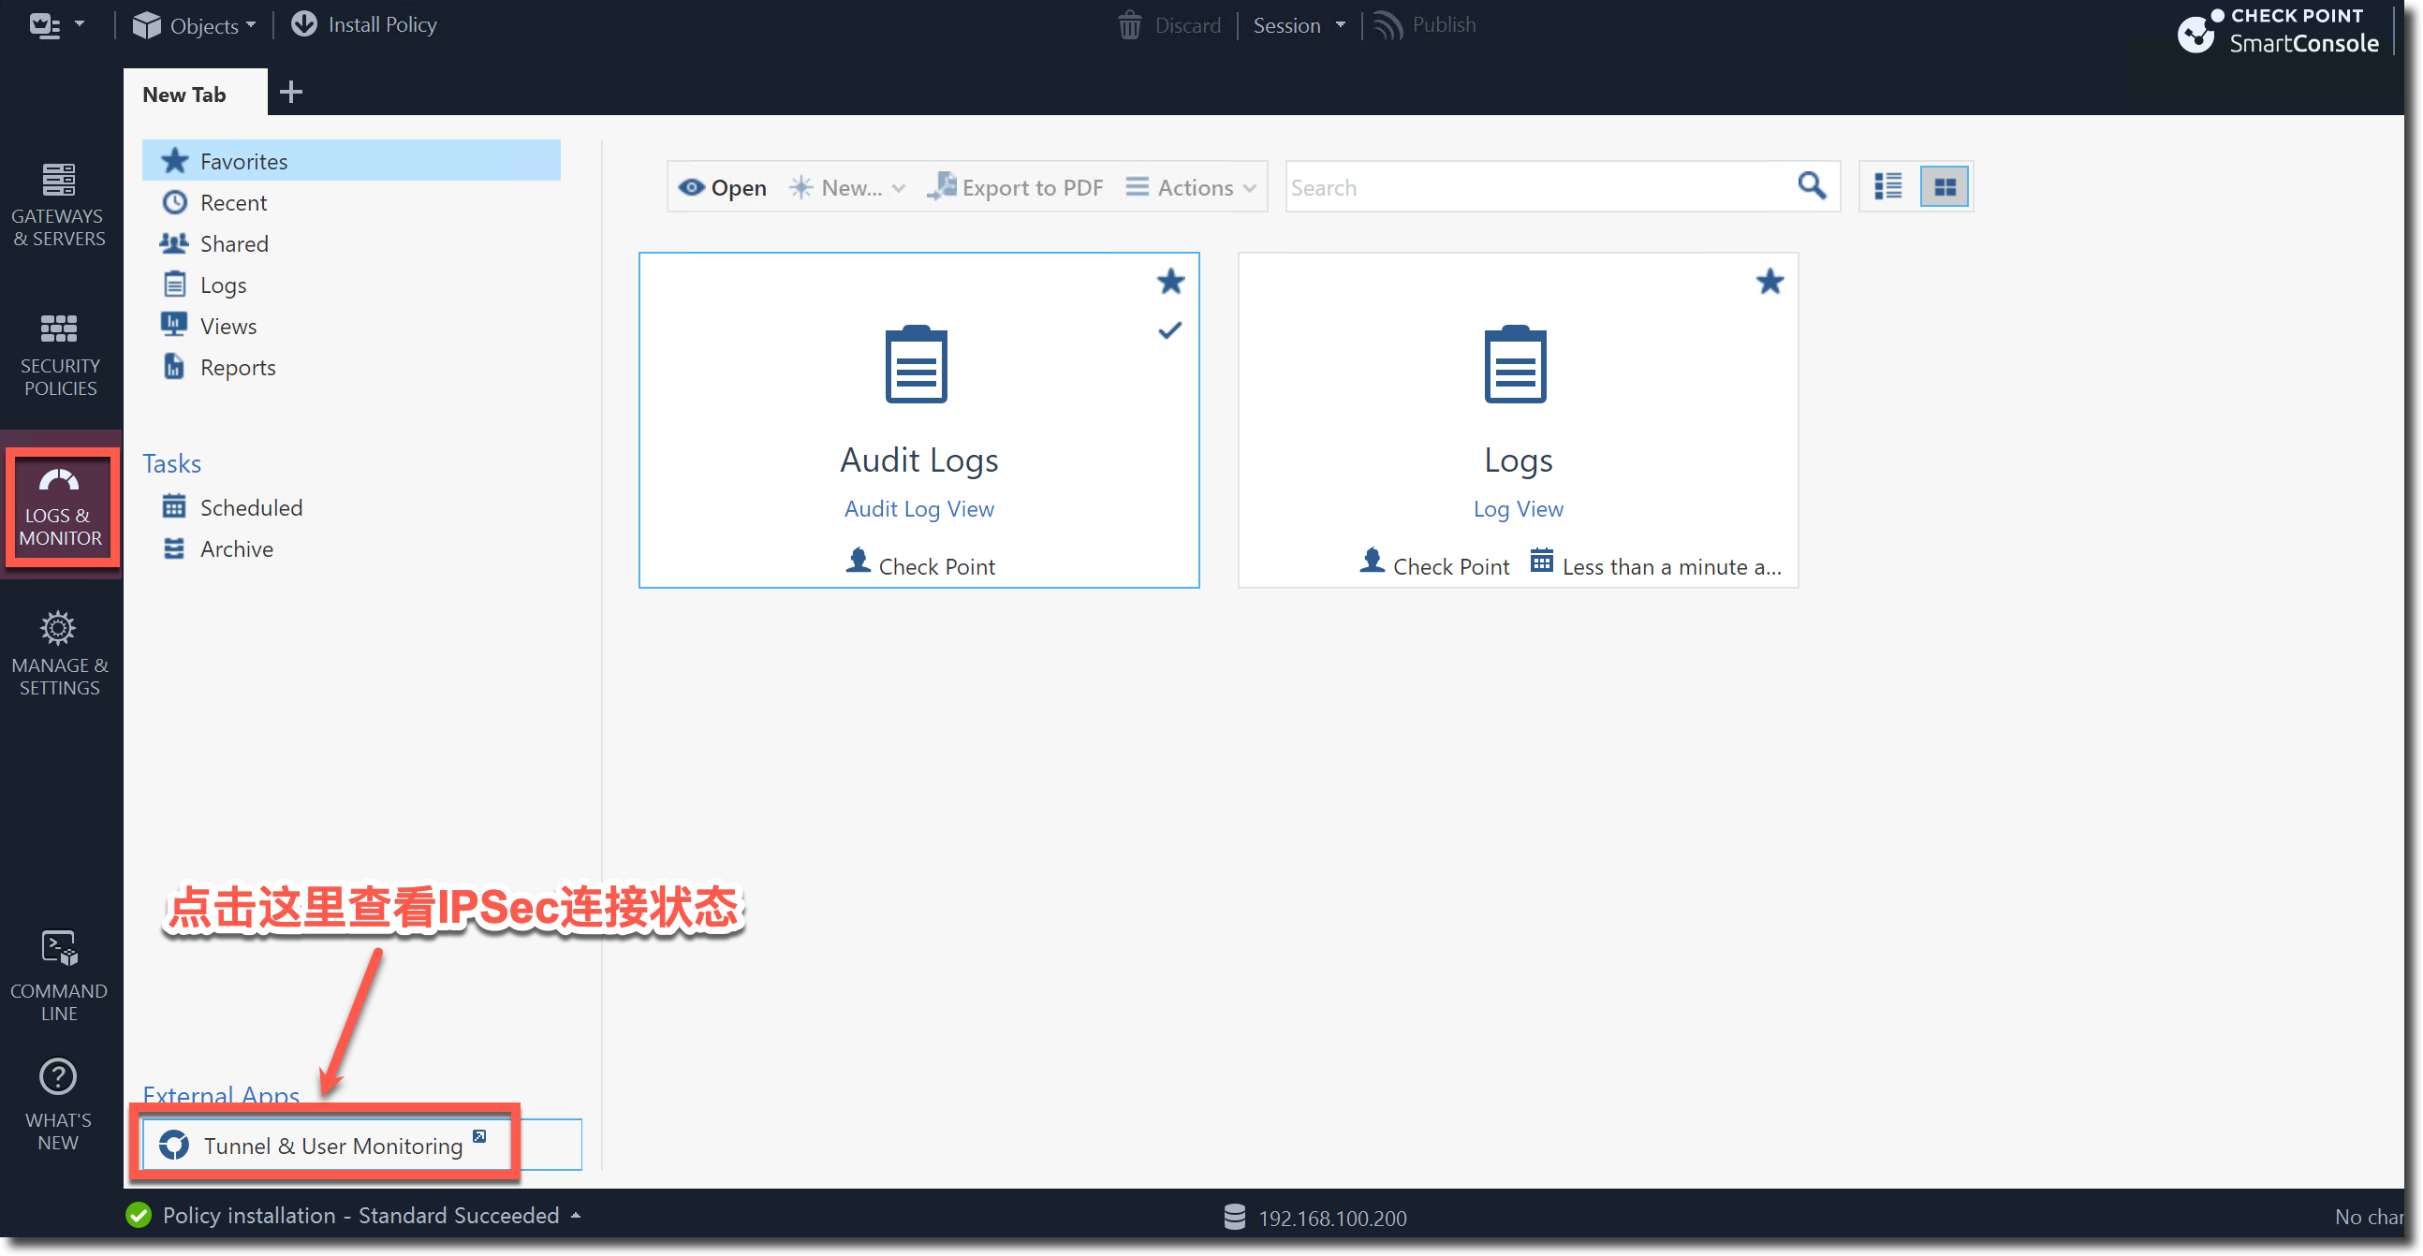Viewport: 2423px width, 1256px height.
Task: Click the Install Policy toolbar icon
Action: [x=304, y=24]
